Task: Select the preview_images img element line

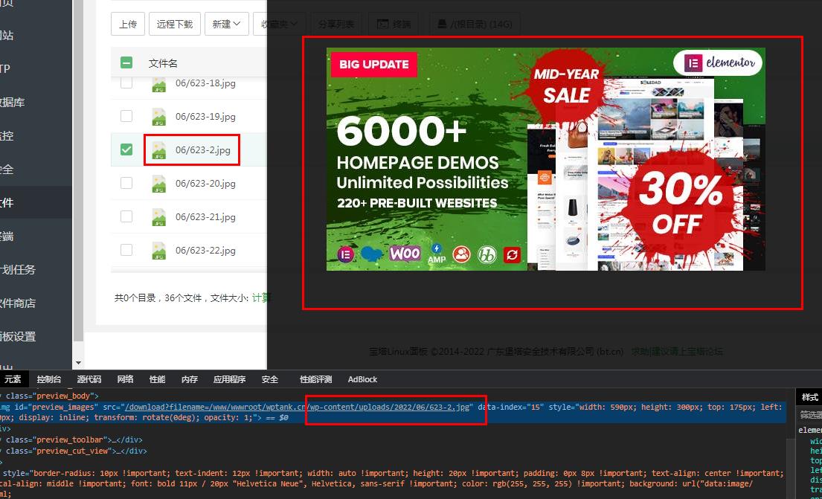Action: (394, 413)
